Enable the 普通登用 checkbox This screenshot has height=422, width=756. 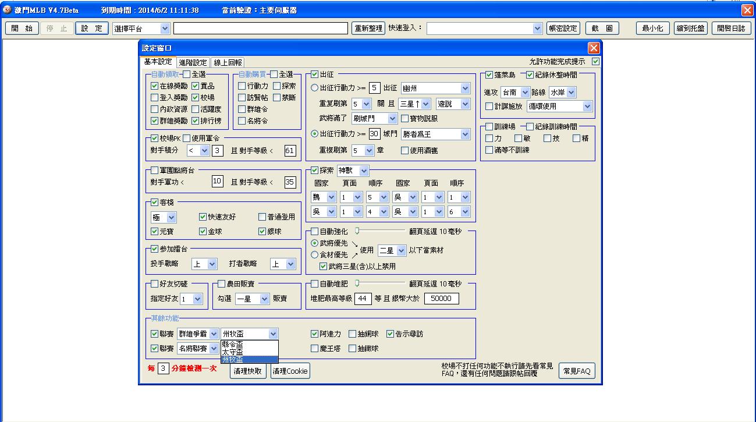click(262, 217)
